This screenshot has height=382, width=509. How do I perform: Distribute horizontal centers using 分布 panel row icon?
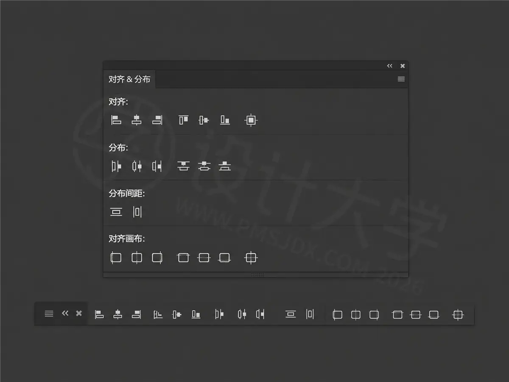137,166
